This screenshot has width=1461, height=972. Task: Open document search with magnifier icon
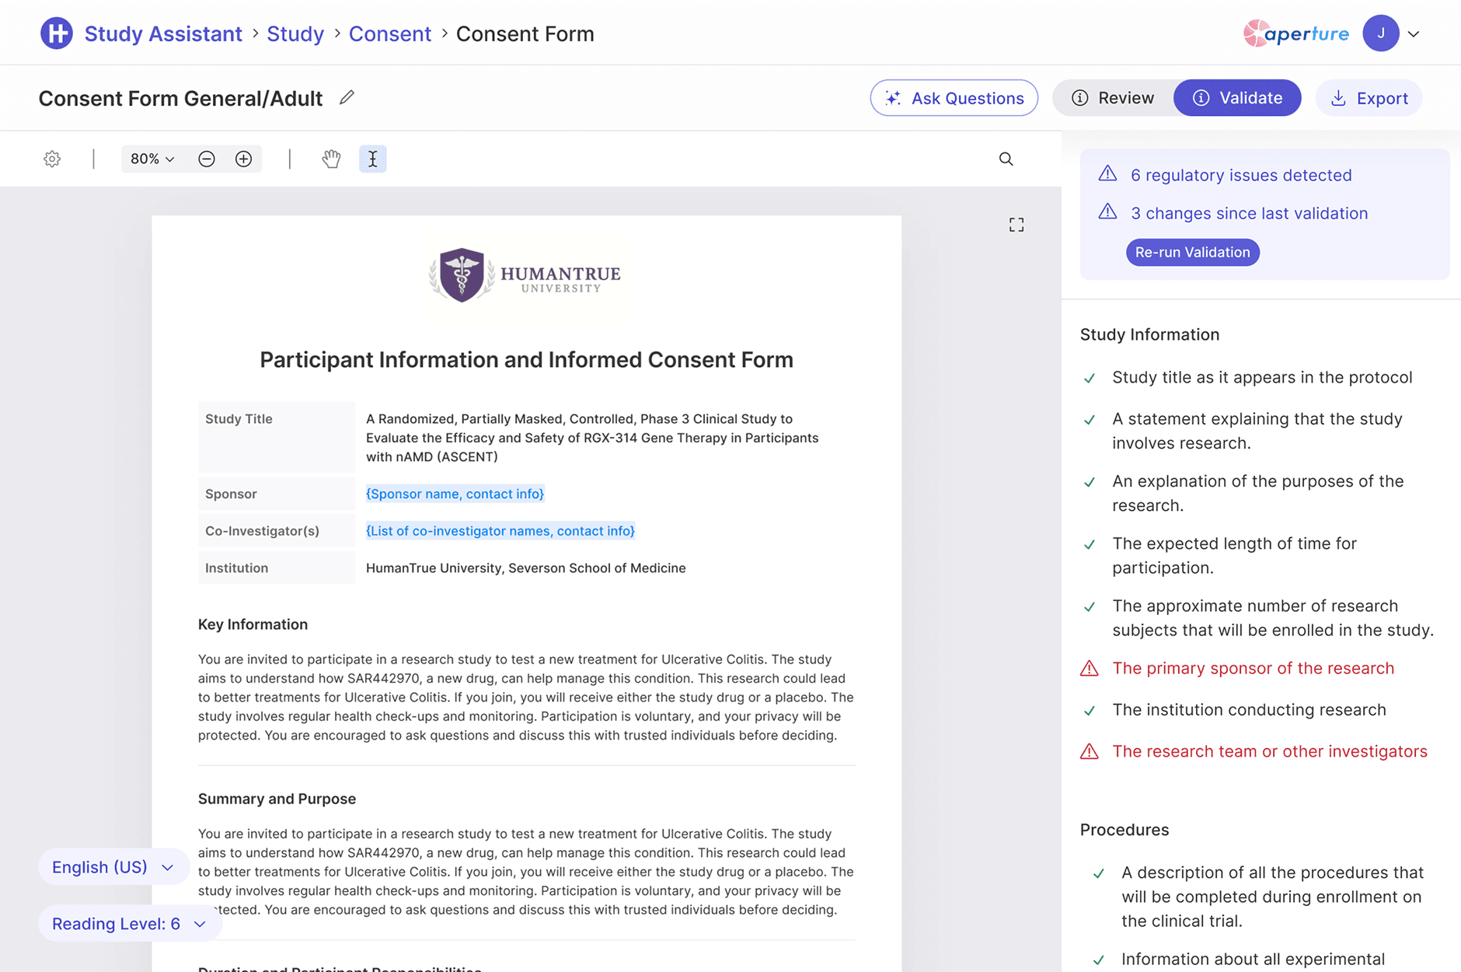point(1006,159)
